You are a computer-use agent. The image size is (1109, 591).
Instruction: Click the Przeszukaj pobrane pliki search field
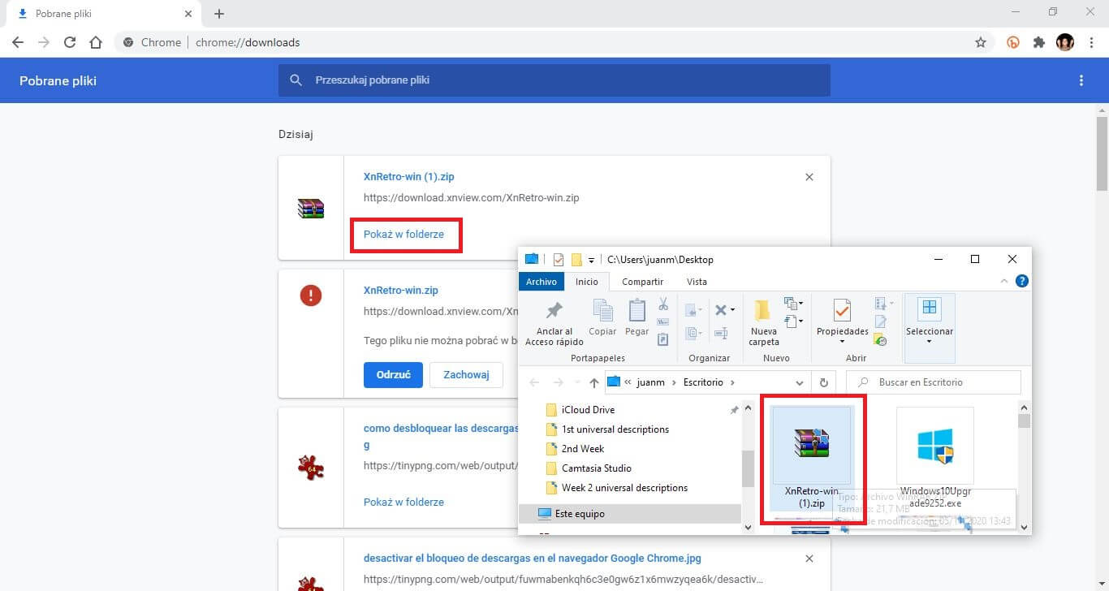(x=554, y=80)
